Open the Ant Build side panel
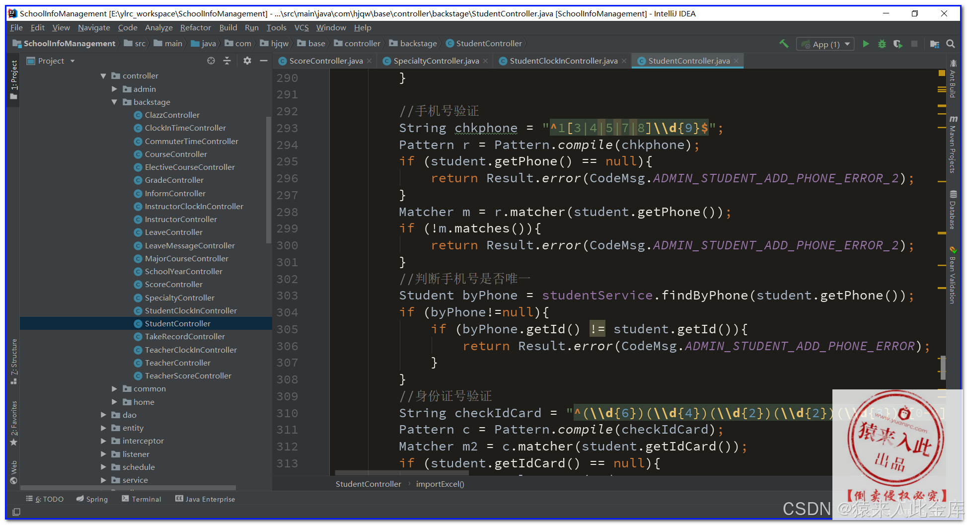Viewport: 967px width, 525px height. tap(953, 78)
